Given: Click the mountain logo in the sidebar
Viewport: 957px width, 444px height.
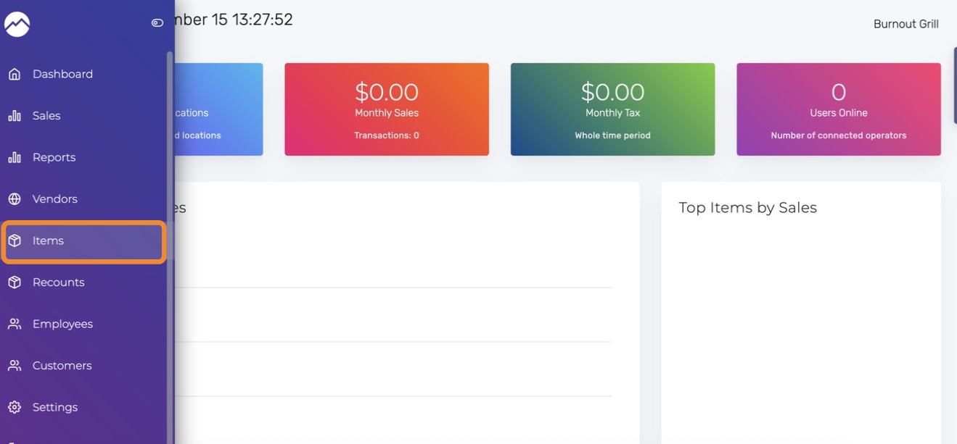Looking at the screenshot, I should tap(17, 24).
